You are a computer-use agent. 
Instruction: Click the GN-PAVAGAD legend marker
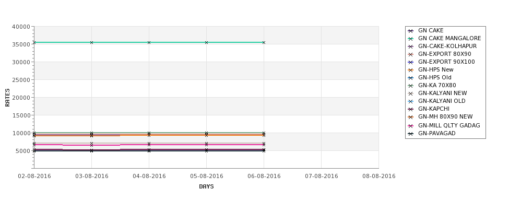411,134
